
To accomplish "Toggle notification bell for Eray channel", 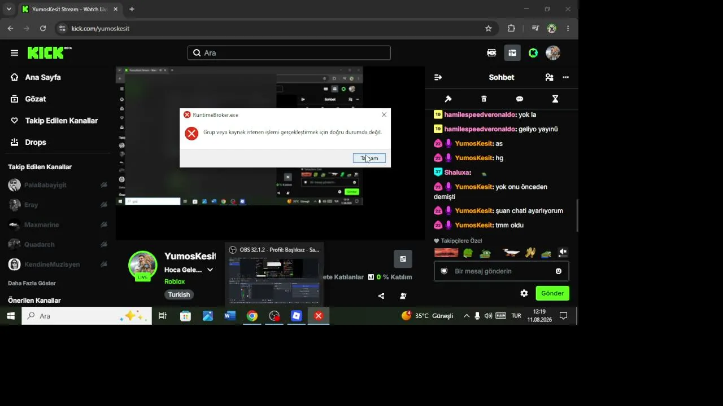I will 104,205.
